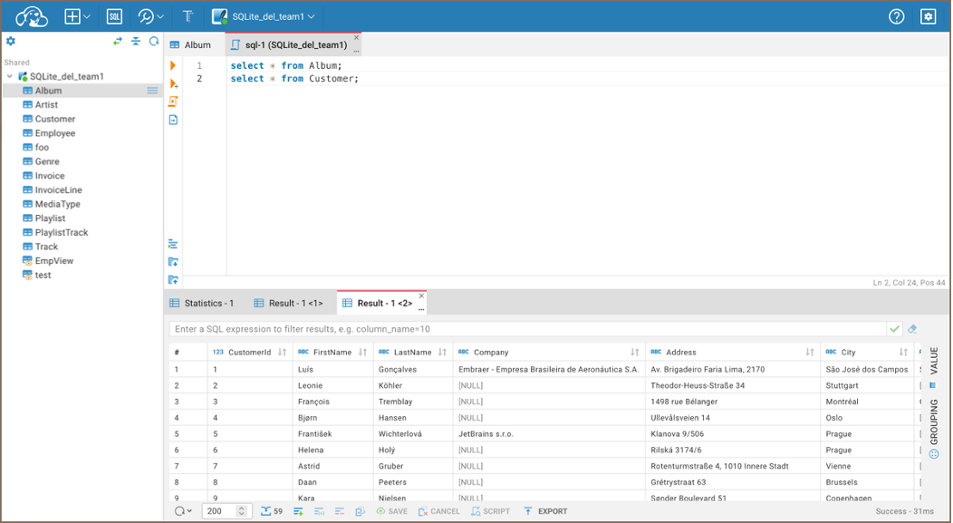Format the SQL script icon
The height and width of the screenshot is (523, 953).
[173, 245]
